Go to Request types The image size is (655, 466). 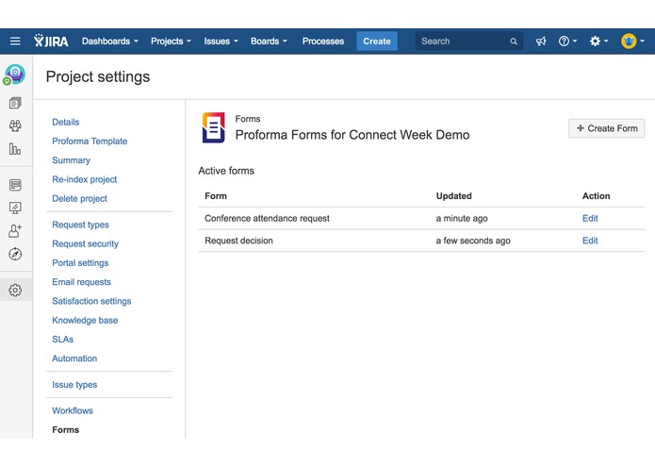(x=80, y=225)
